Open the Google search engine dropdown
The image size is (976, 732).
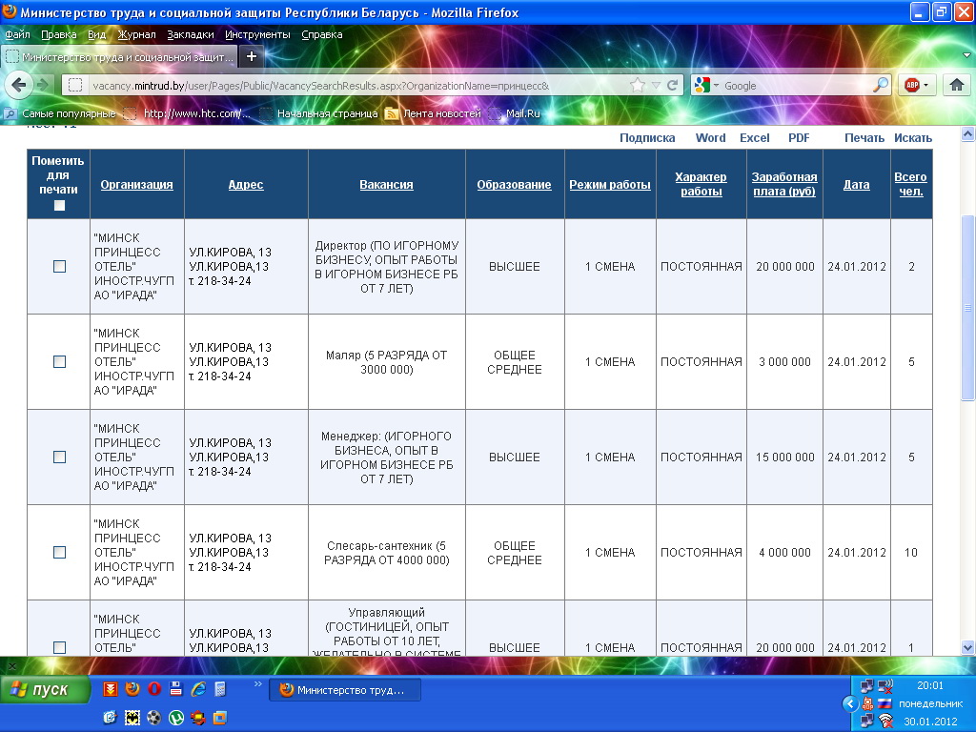click(x=706, y=85)
